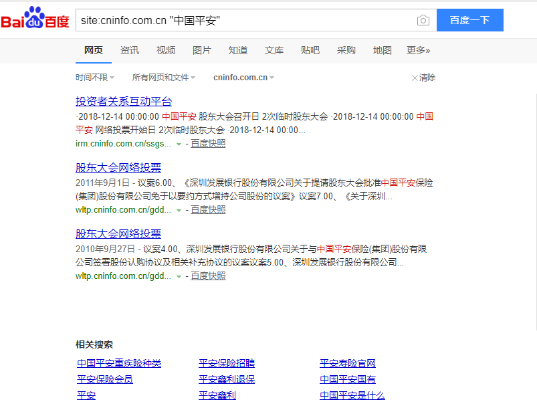The image size is (537, 418).
Task: Click the 相关搜索 heading text
Action: click(x=94, y=344)
